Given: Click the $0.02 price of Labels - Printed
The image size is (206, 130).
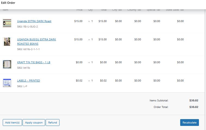Looking at the screenshot, I should 79,81.
